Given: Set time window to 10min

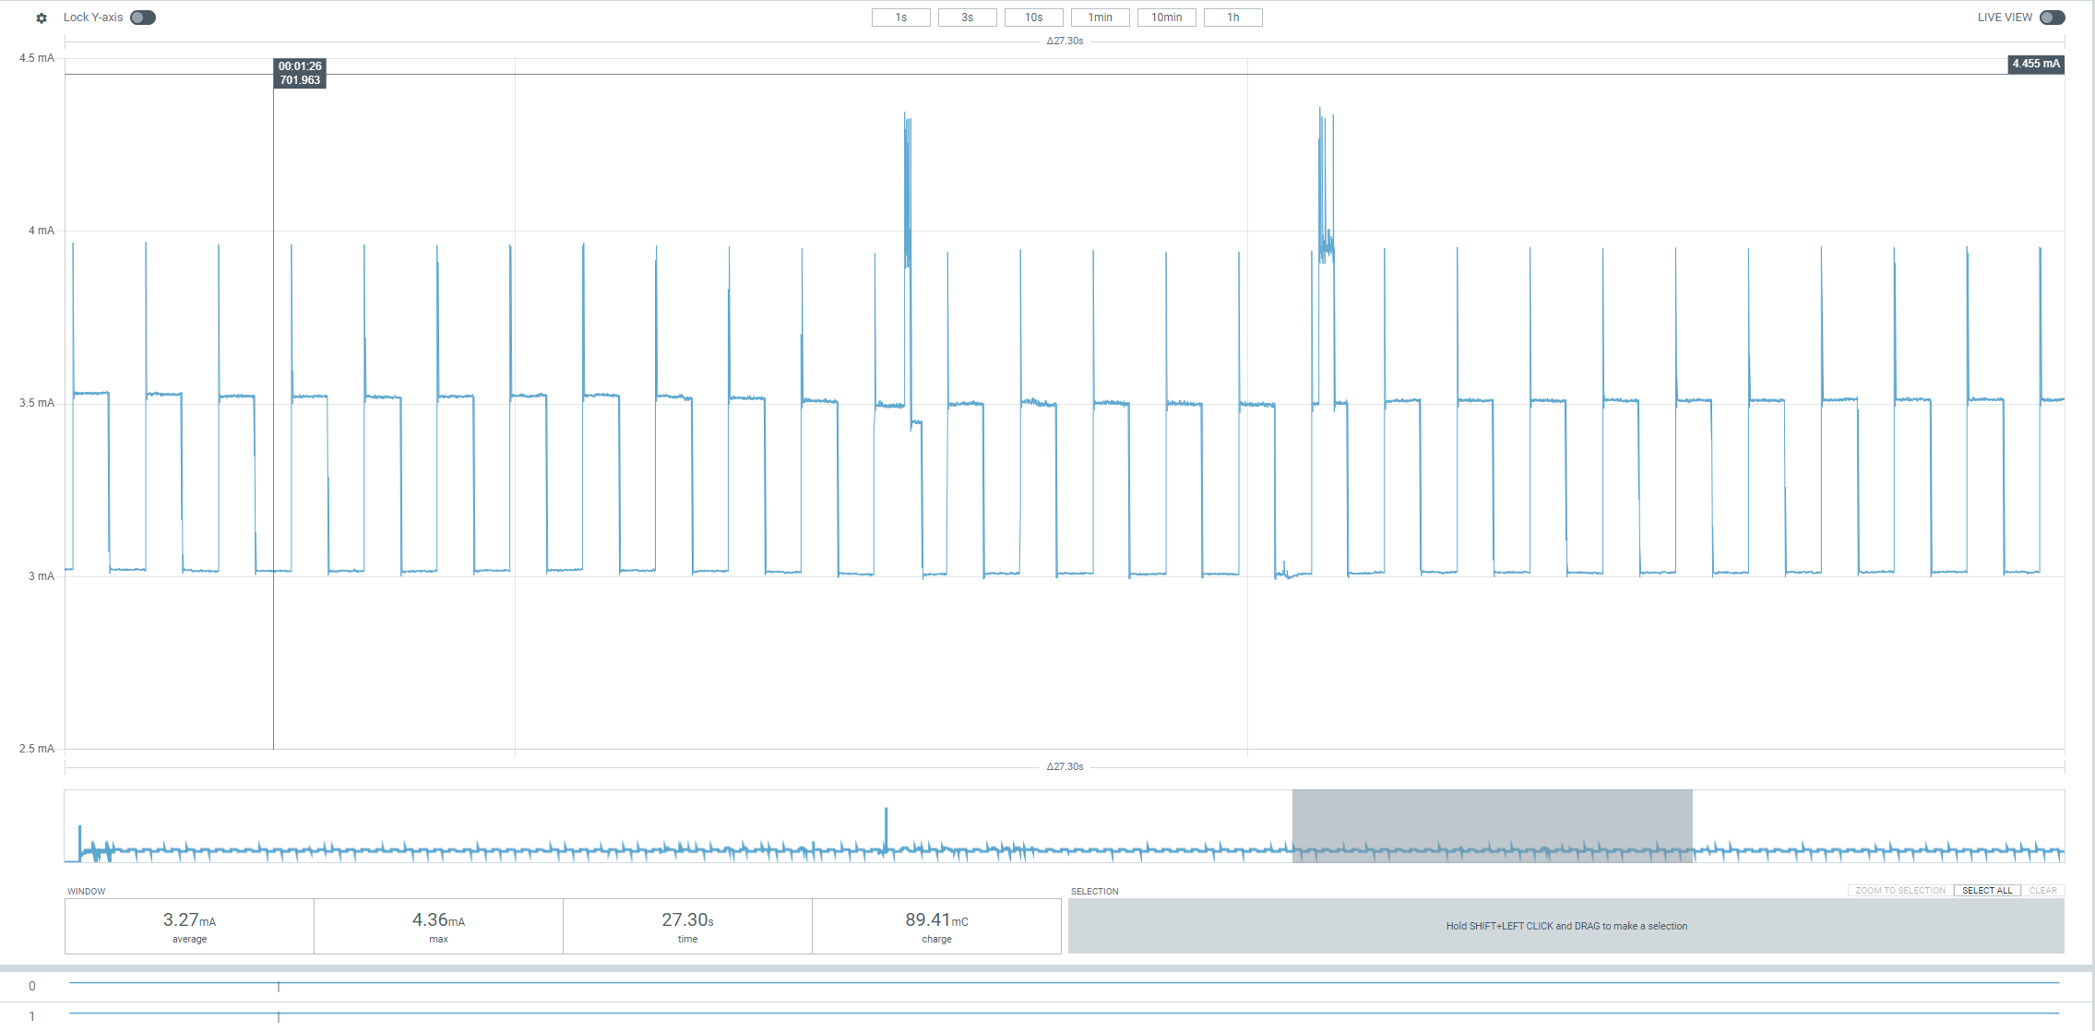Looking at the screenshot, I should (x=1166, y=18).
